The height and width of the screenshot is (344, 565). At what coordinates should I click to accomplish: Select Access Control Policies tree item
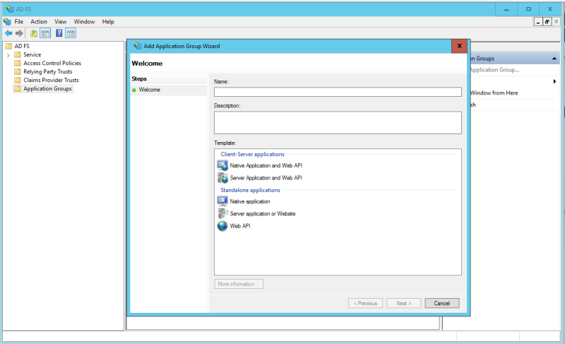pos(52,63)
